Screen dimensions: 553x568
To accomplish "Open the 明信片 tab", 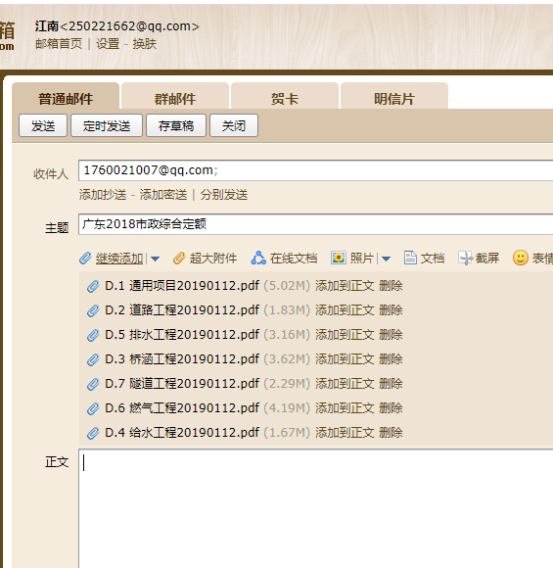I will click(394, 96).
